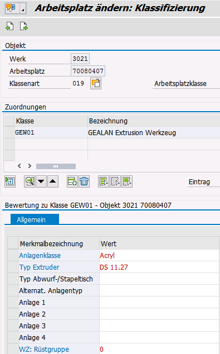The width and height of the screenshot is (220, 354).
Task: Select the GEW01 class cell
Action: 51,132
